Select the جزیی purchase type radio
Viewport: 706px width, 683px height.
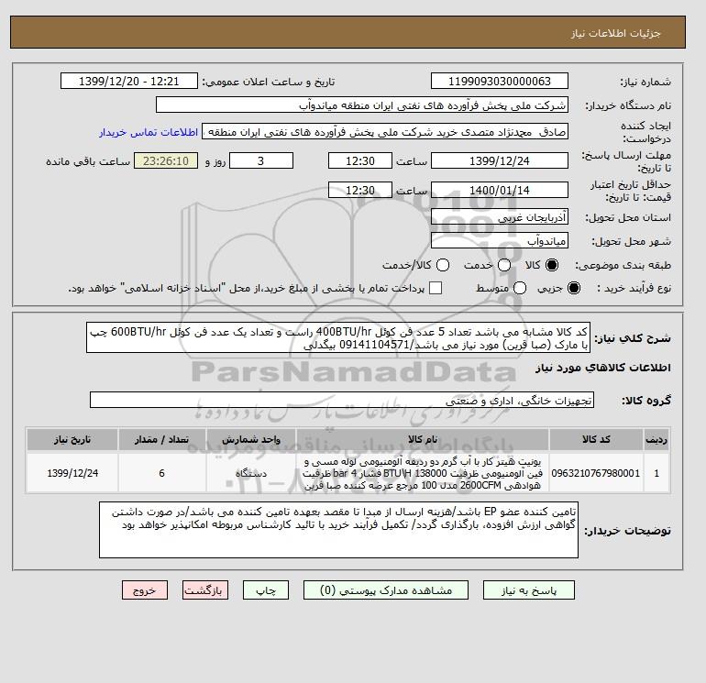[x=574, y=288]
